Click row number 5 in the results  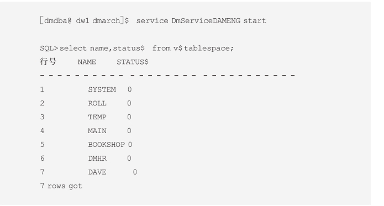click(x=42, y=145)
